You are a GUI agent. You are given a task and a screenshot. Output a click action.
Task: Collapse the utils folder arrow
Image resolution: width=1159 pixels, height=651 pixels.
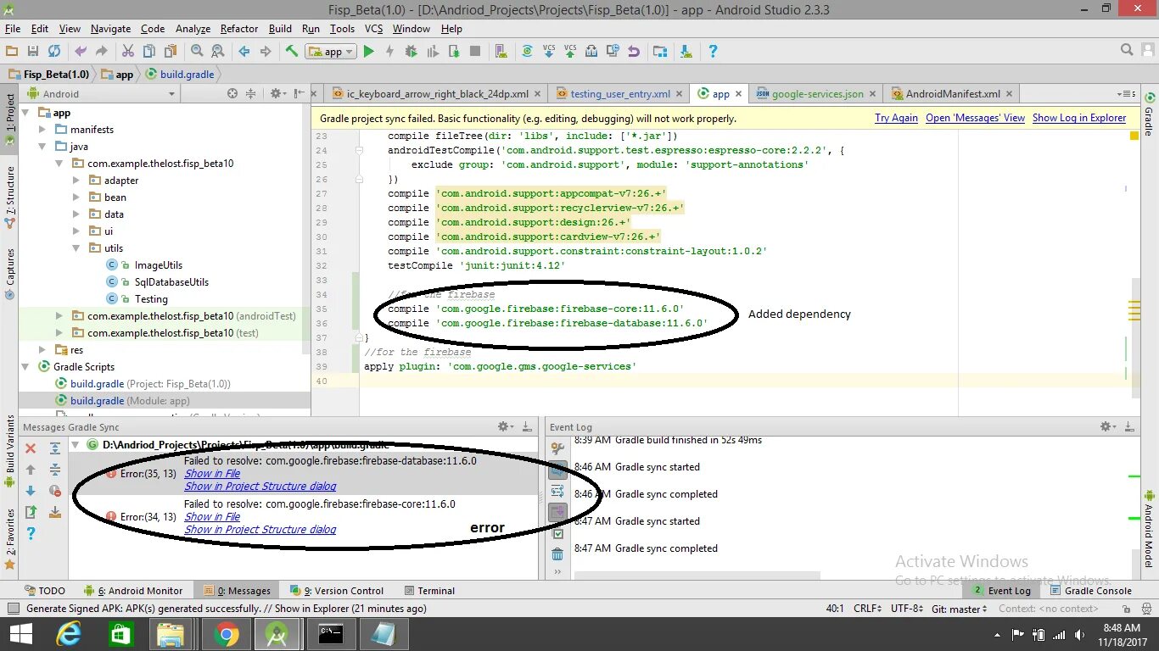pyautogui.click(x=76, y=248)
